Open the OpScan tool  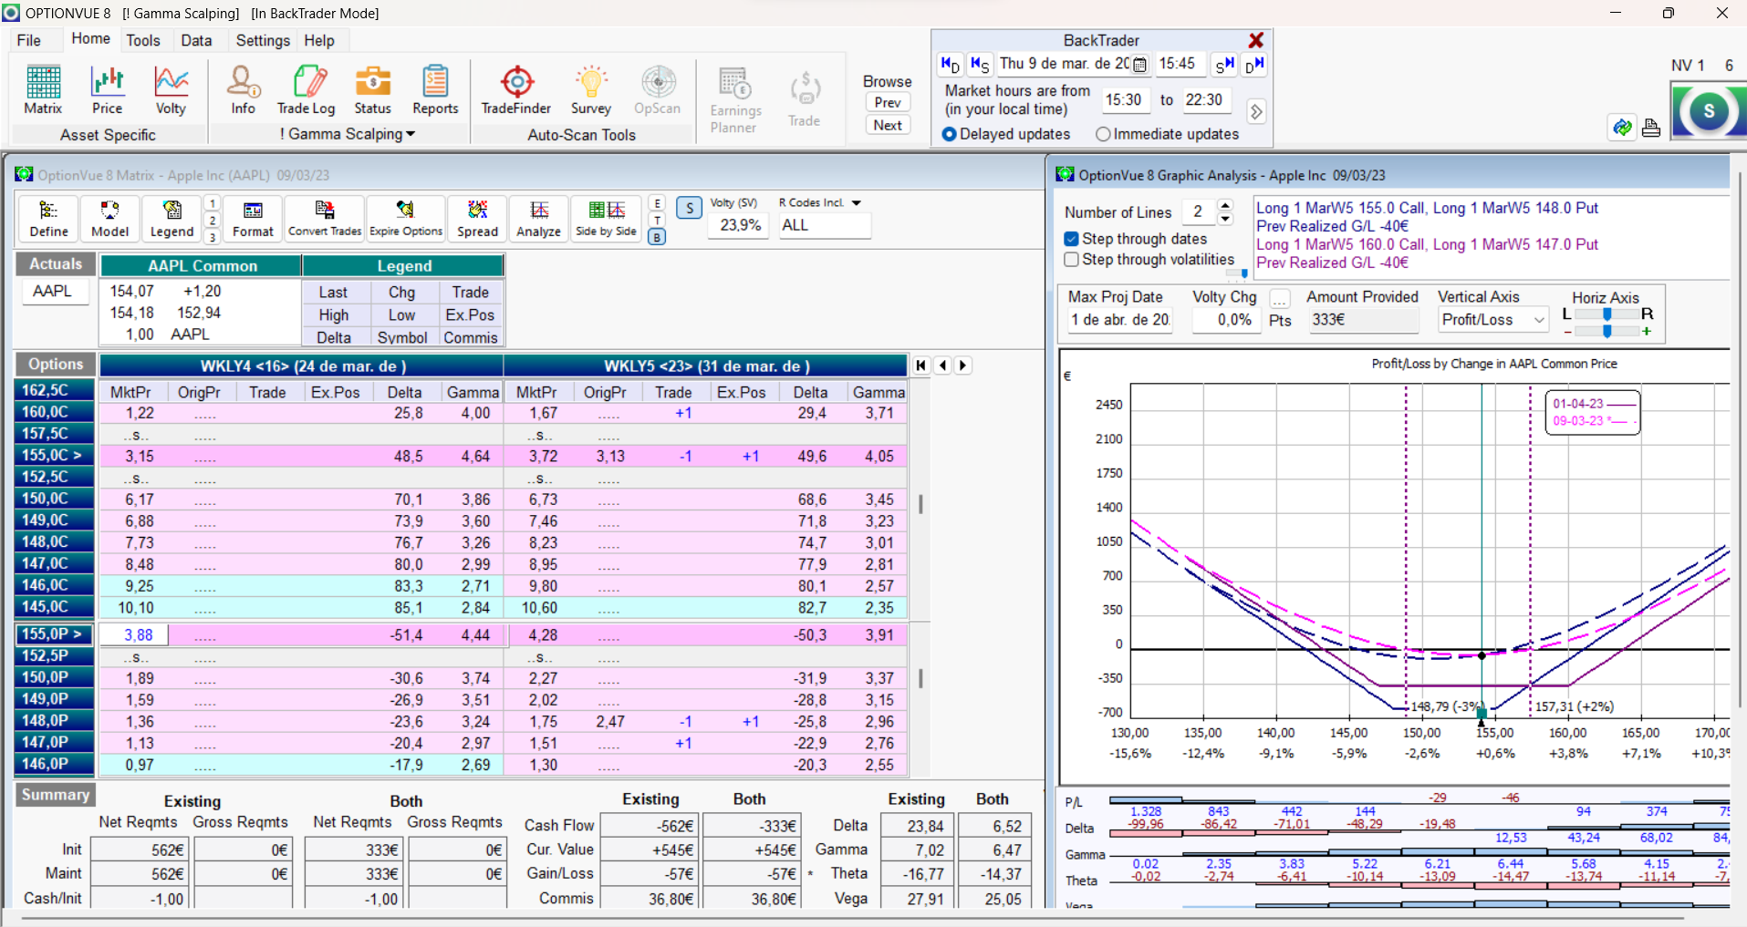[x=657, y=90]
